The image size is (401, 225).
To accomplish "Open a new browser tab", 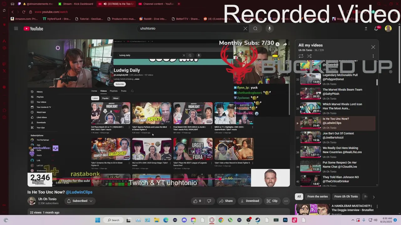I will [179, 4].
